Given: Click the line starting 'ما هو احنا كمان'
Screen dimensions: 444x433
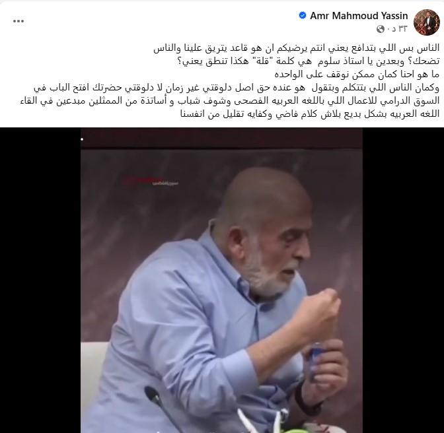Looking at the screenshot, I should [357, 75].
